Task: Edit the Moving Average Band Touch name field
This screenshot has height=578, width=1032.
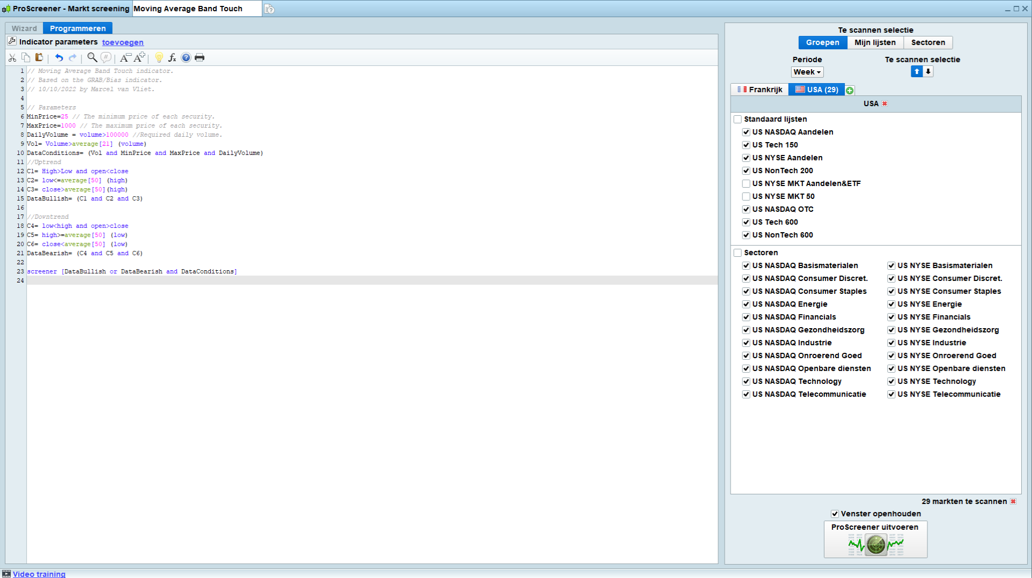Action: pos(197,9)
